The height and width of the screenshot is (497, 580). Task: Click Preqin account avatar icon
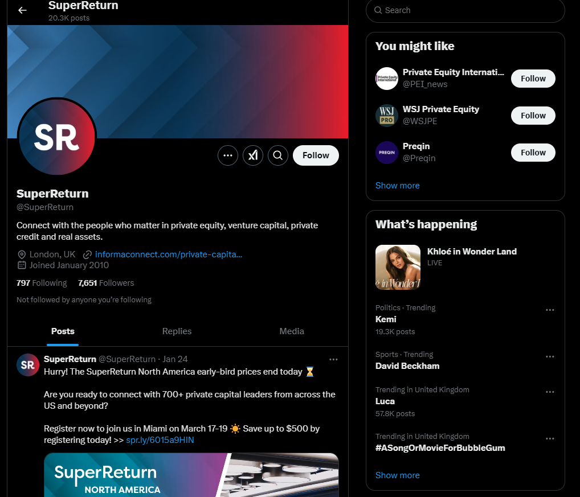coord(386,152)
